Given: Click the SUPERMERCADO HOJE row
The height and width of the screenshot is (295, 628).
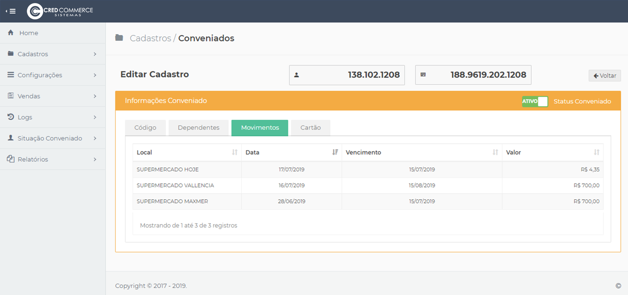Looking at the screenshot, I should (368, 169).
